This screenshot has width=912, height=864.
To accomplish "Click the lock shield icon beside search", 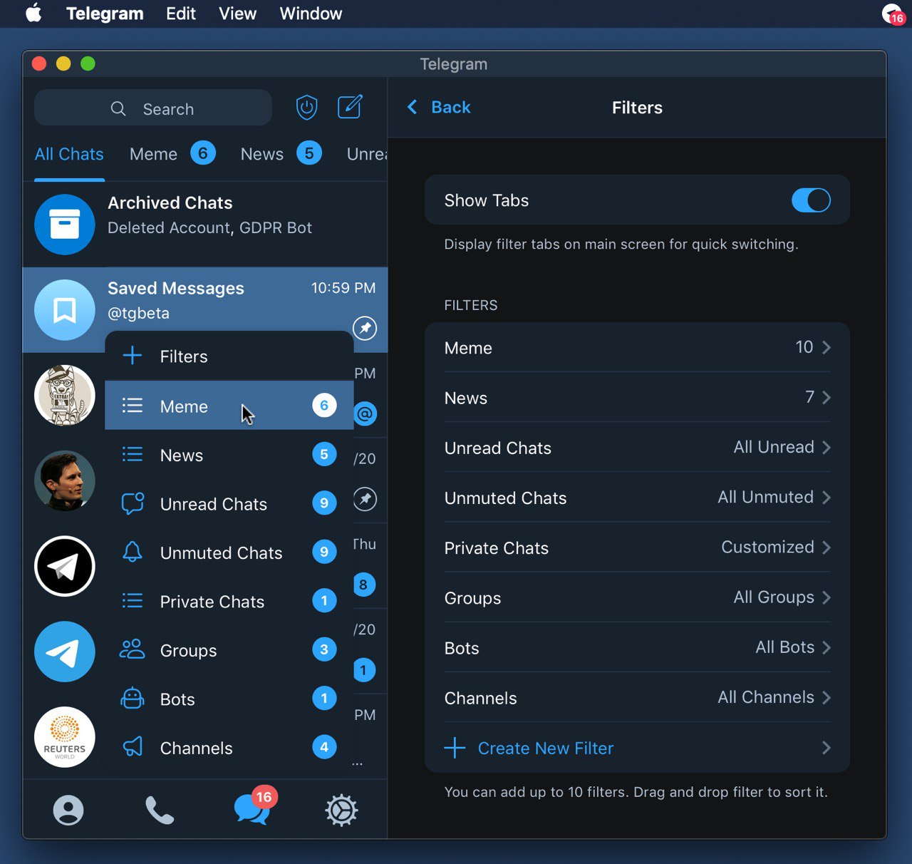I will click(x=306, y=108).
